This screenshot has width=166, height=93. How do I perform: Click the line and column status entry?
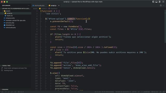[x=104, y=92]
